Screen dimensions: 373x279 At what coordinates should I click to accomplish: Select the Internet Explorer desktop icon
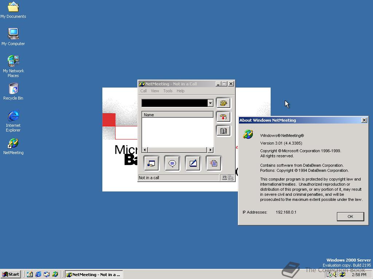tap(13, 121)
